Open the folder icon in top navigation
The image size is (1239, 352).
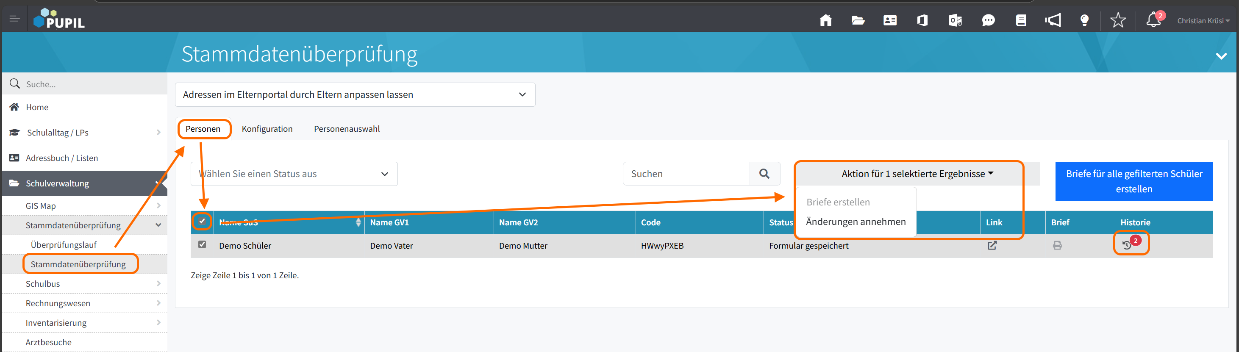(858, 20)
